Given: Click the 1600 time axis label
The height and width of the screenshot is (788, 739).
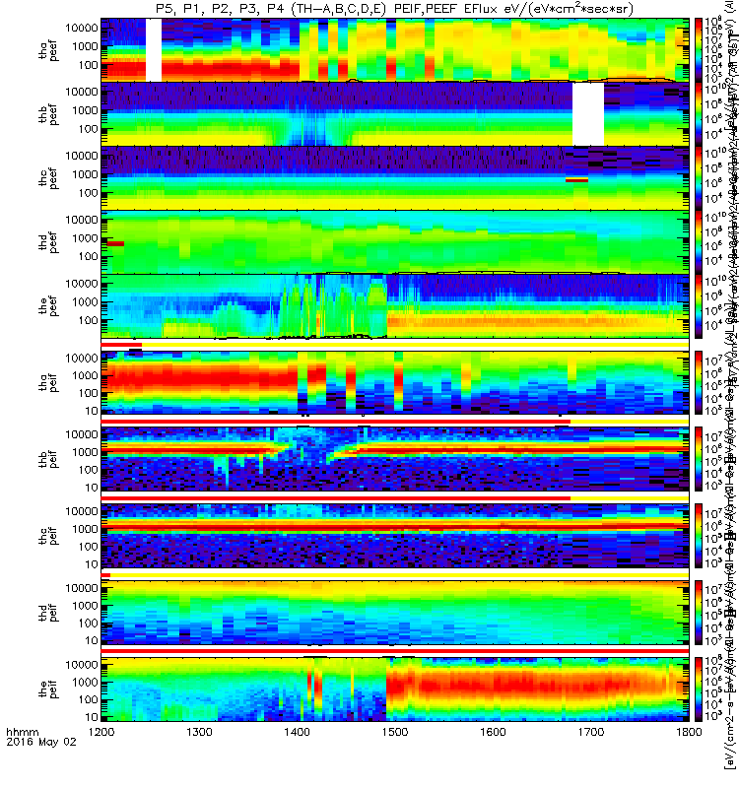Looking at the screenshot, I should point(493,732).
